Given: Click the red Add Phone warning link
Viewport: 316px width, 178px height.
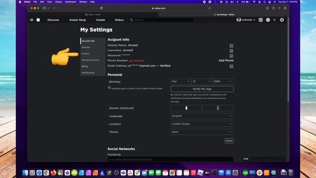Looking at the screenshot, I should (137, 61).
